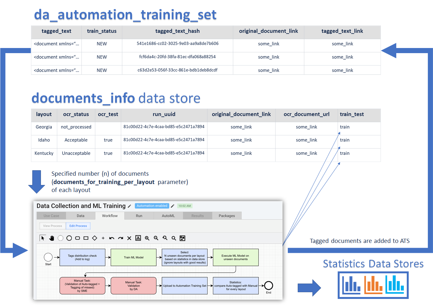Click the View Process button

point(52,226)
